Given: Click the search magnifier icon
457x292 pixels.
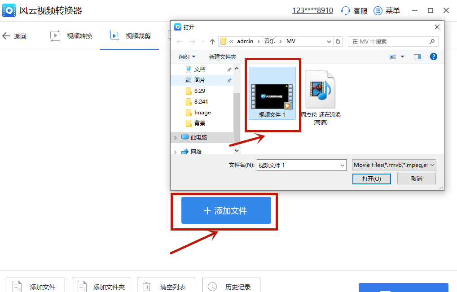Looking at the screenshot, I should (432, 42).
